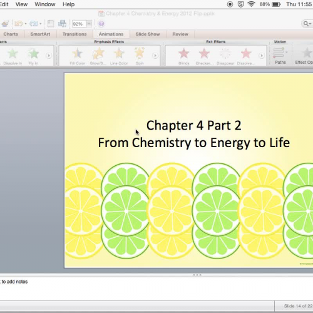The height and width of the screenshot is (313, 313).
Task: Expand more Emphasis Effects arrow
Action: (155, 56)
